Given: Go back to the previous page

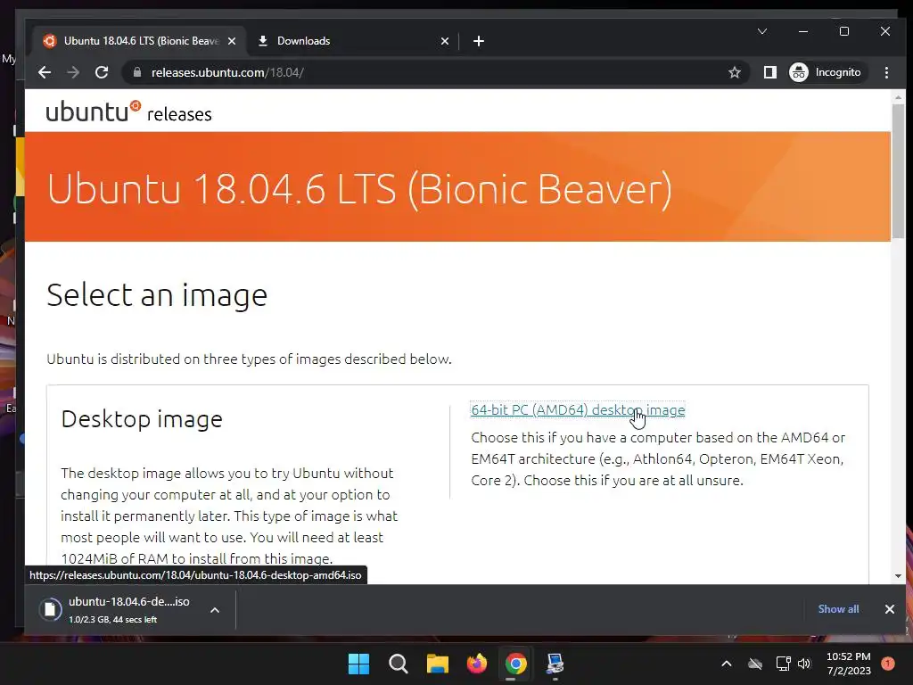Looking at the screenshot, I should pos(45,72).
